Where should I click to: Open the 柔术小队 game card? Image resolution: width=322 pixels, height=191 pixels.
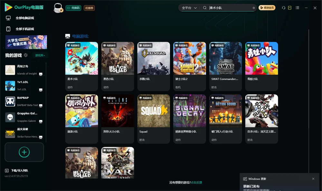(x=81, y=66)
